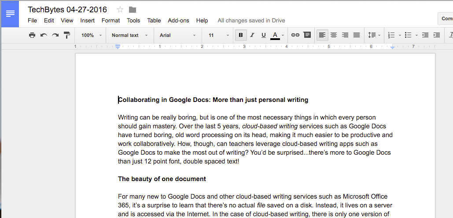Open the Normal text style dropdown
Screen dimensions: 453x218
tap(130, 35)
